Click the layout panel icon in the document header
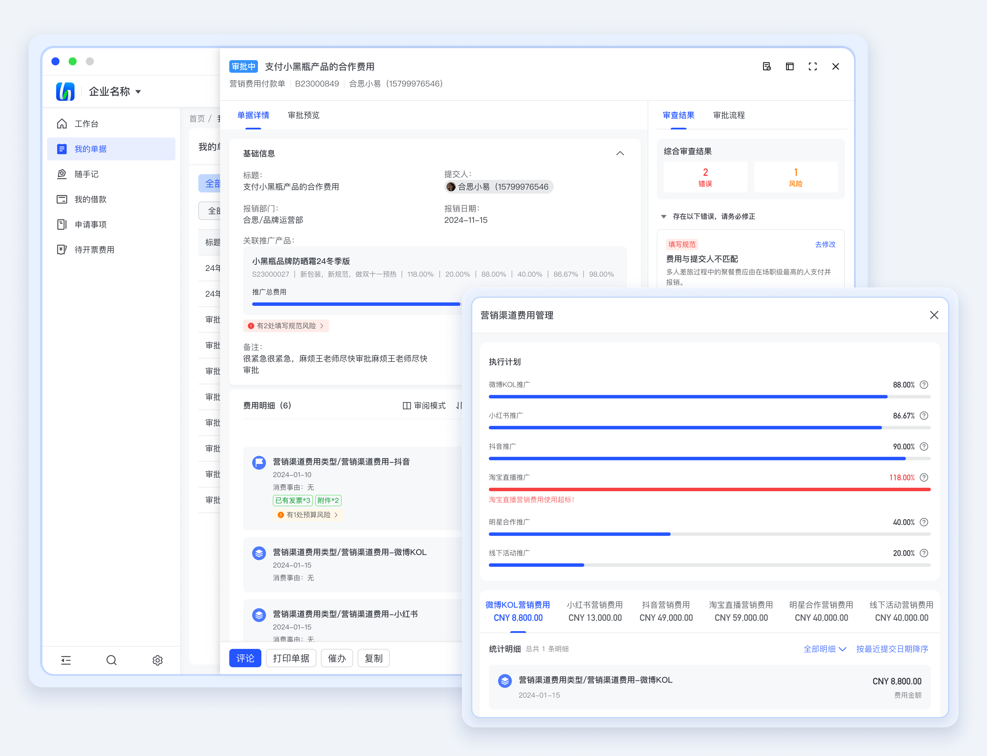Screen dimensions: 987x756 (789, 67)
